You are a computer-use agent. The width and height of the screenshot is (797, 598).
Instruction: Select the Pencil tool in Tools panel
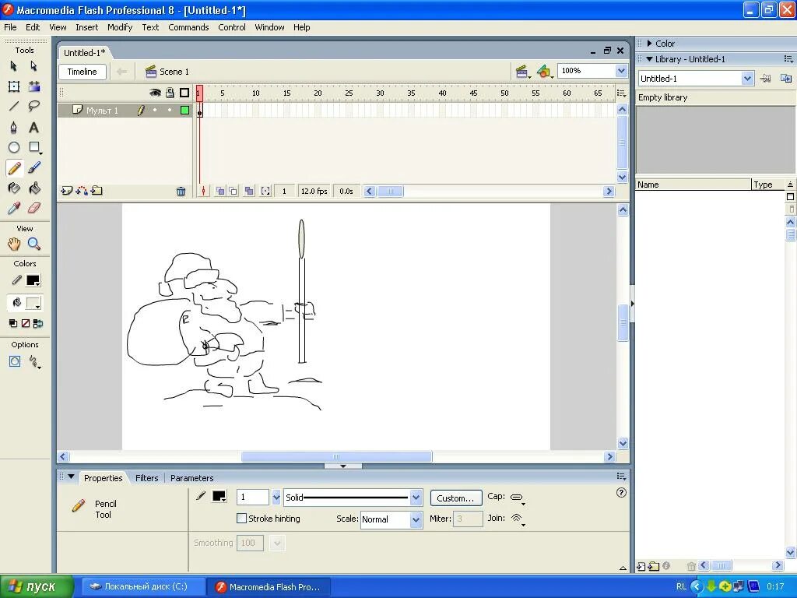tap(14, 168)
